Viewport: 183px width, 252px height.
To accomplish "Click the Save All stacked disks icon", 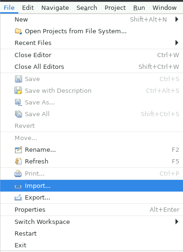I will click(x=18, y=114).
